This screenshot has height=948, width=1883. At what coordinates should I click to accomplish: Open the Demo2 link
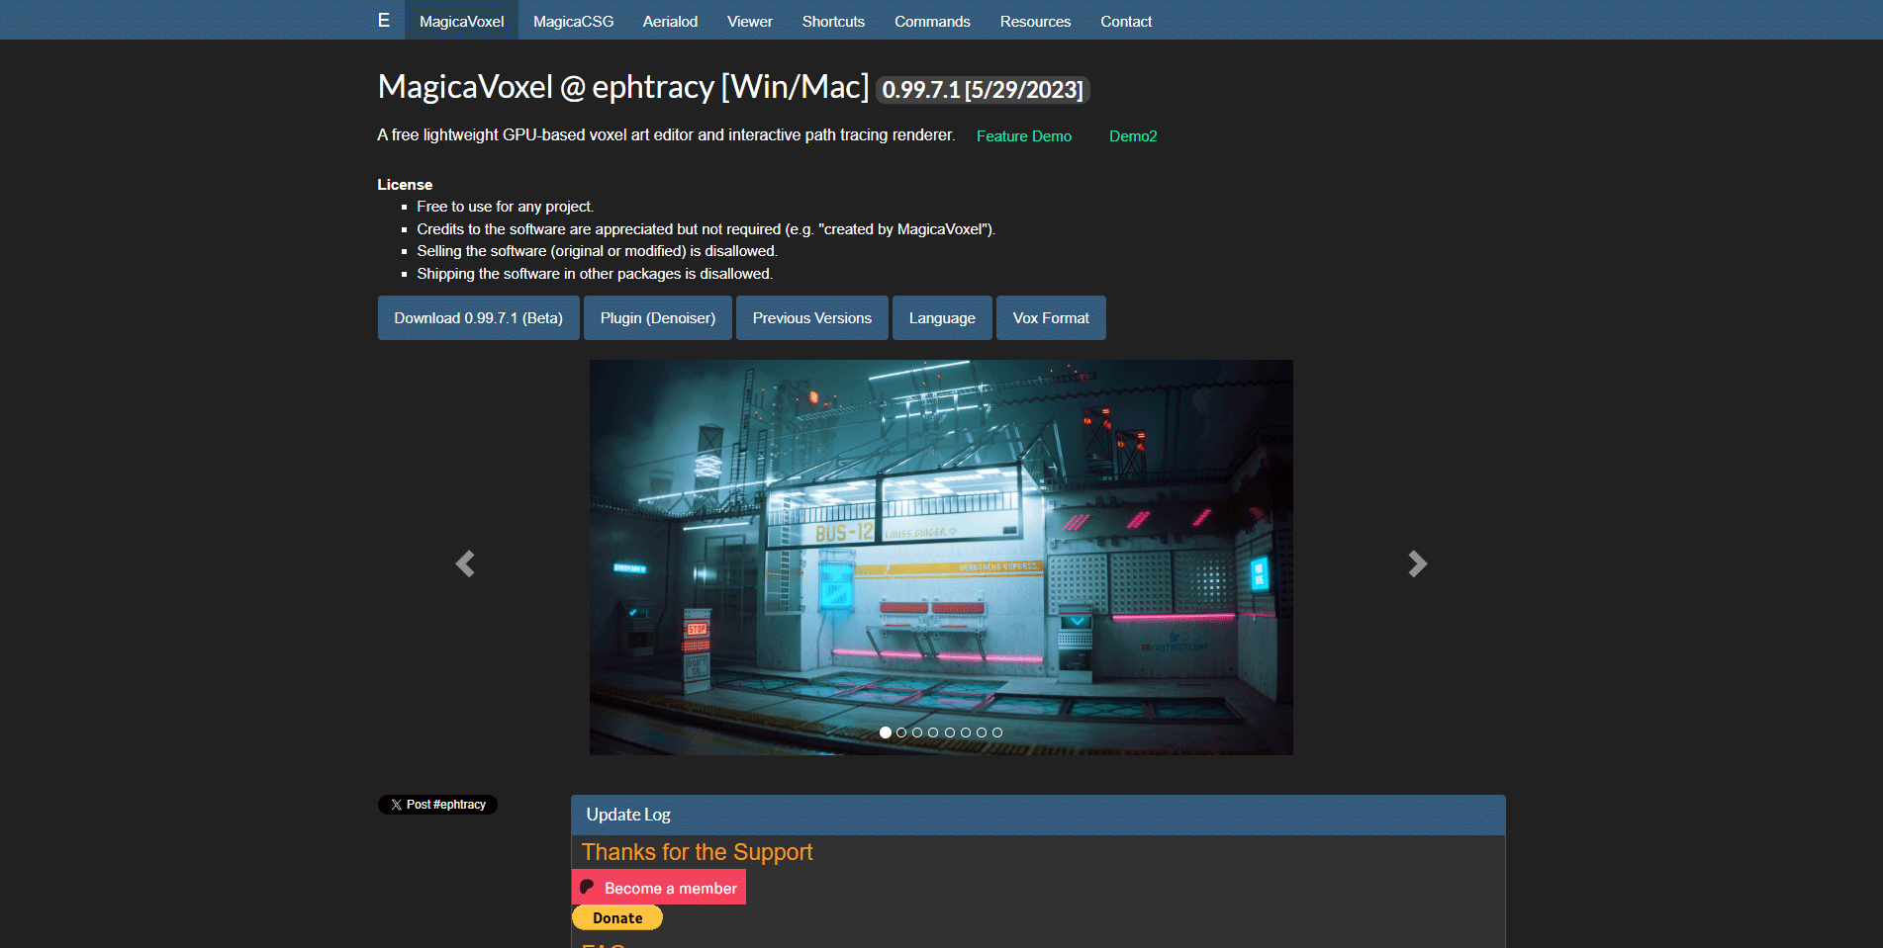1133,136
